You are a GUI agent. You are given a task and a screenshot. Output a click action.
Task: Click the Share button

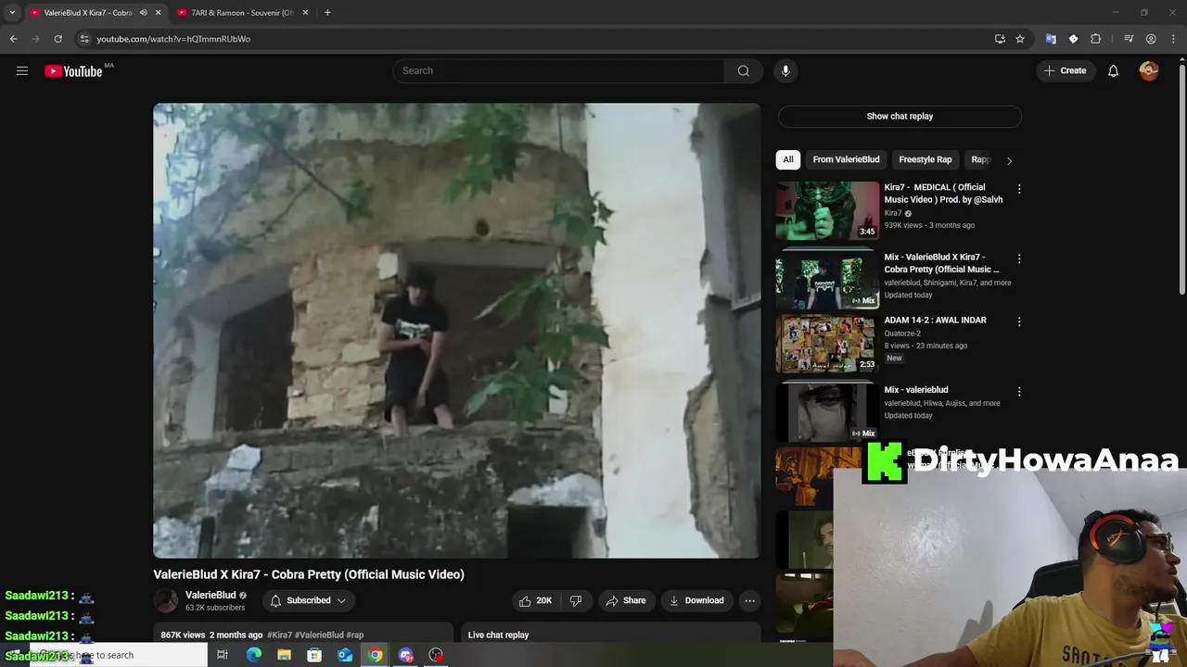626,600
